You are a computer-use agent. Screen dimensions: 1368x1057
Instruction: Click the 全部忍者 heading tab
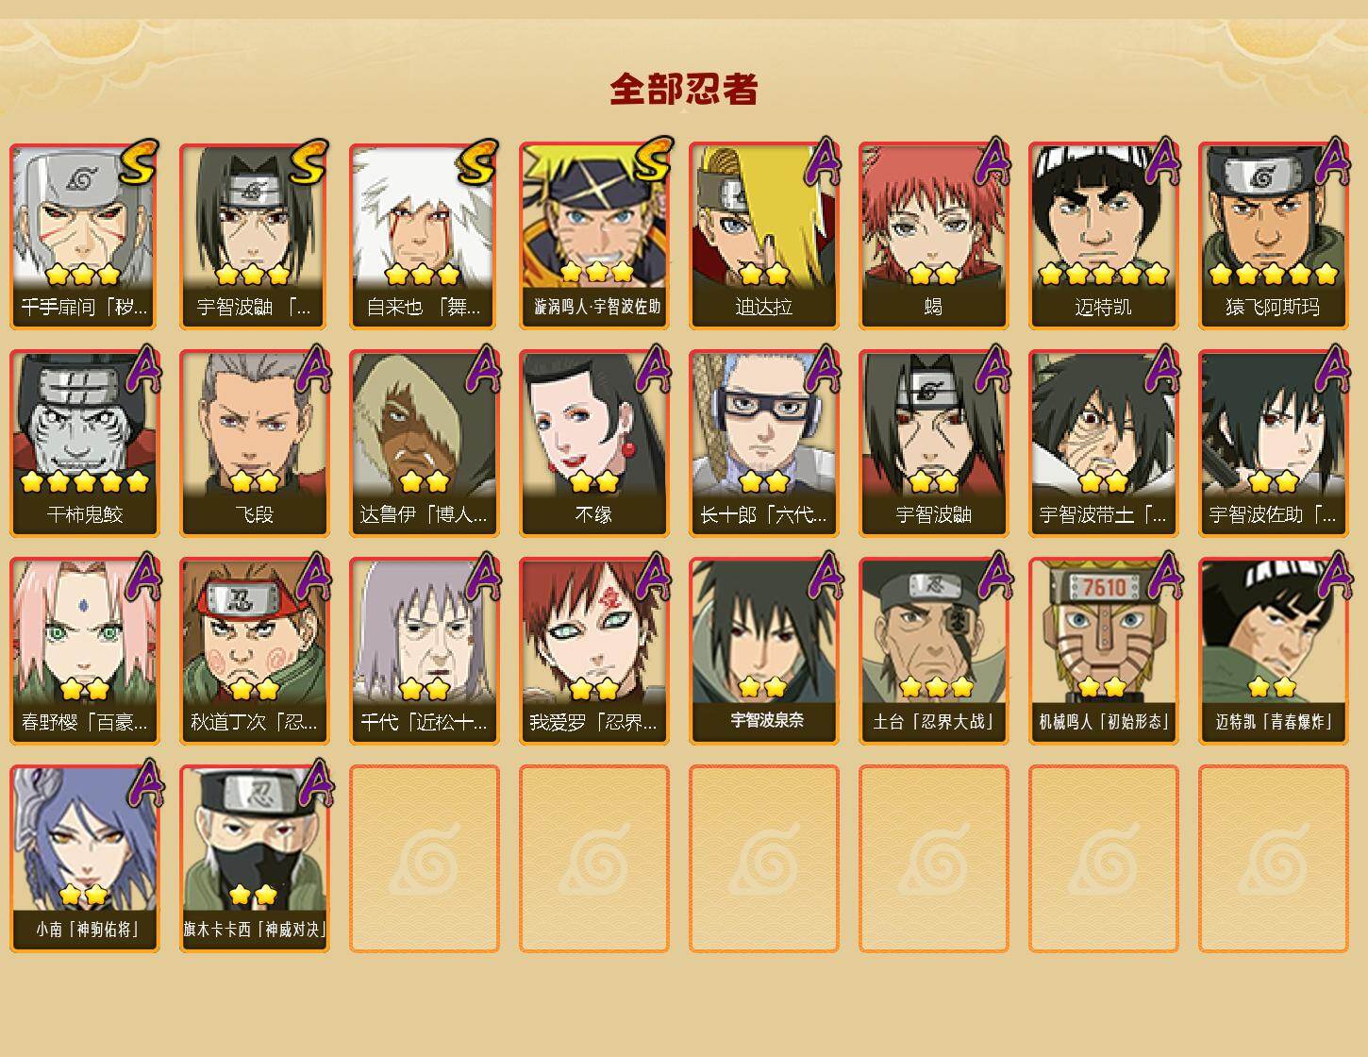tap(684, 89)
